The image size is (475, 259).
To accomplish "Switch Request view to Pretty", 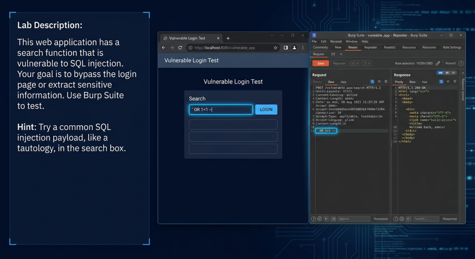I will (x=317, y=82).
